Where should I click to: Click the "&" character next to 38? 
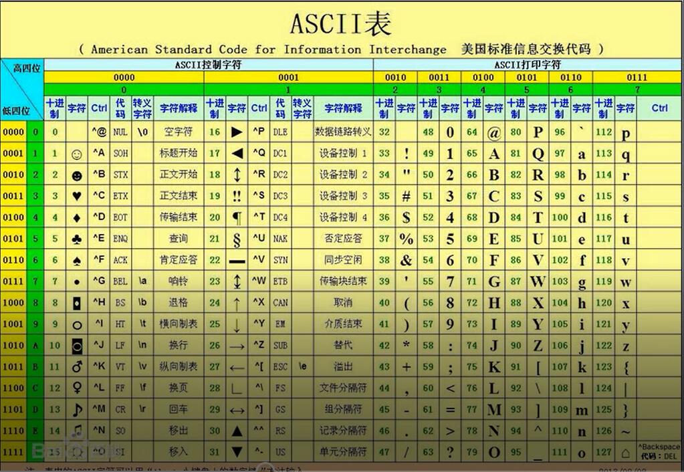click(406, 261)
